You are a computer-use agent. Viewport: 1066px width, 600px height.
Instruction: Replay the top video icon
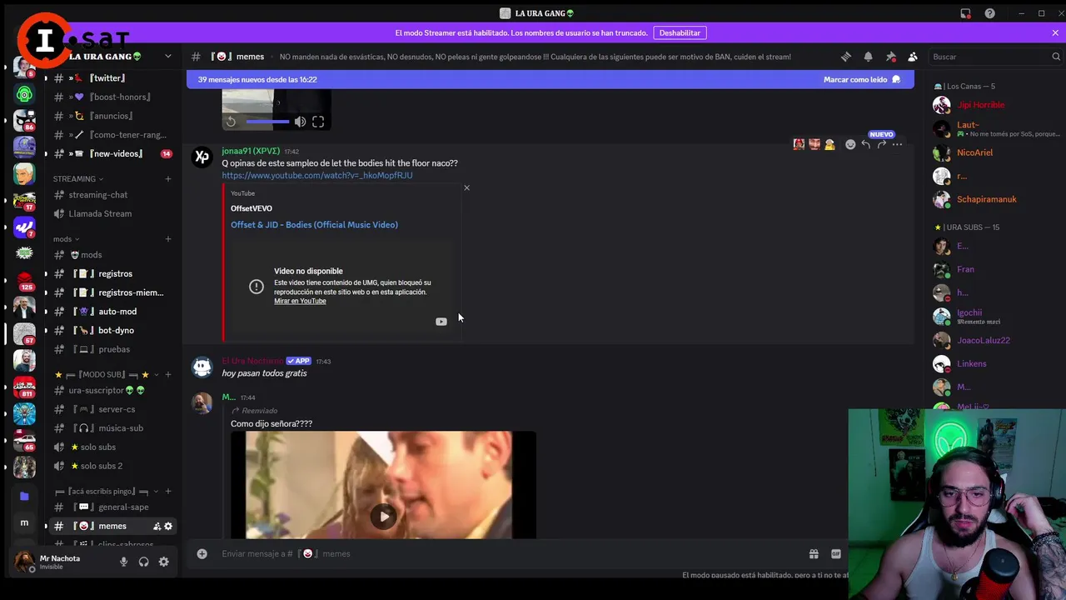(231, 122)
